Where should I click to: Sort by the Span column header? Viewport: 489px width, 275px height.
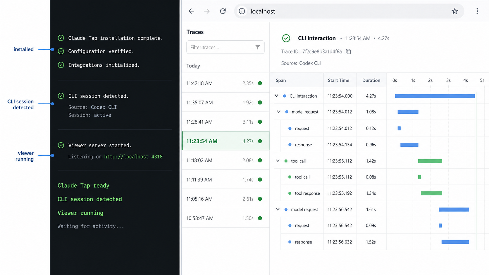pos(281,80)
